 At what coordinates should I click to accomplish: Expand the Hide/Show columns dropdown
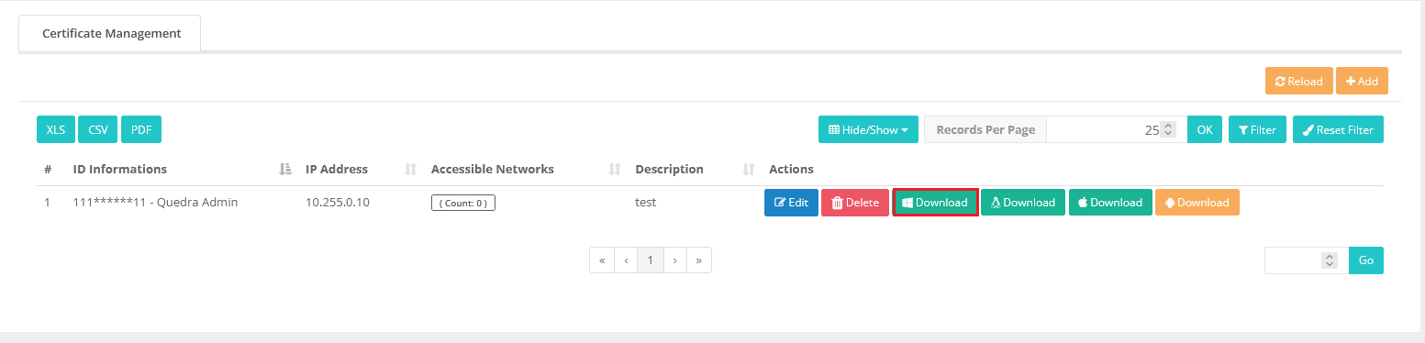pos(868,129)
